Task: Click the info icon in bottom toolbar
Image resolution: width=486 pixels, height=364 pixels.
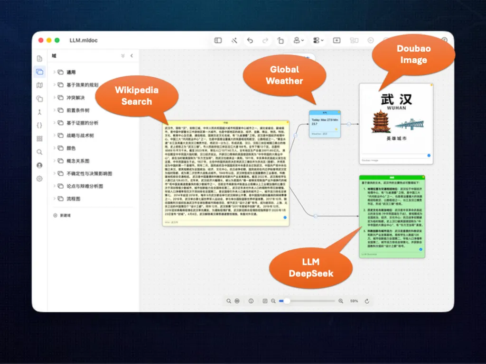Action: (x=251, y=301)
